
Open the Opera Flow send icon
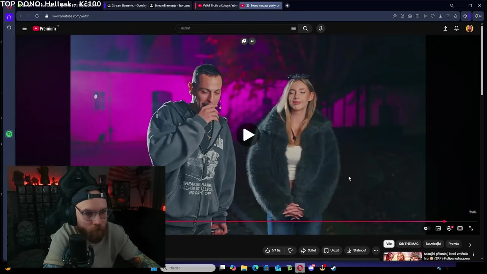point(425,16)
